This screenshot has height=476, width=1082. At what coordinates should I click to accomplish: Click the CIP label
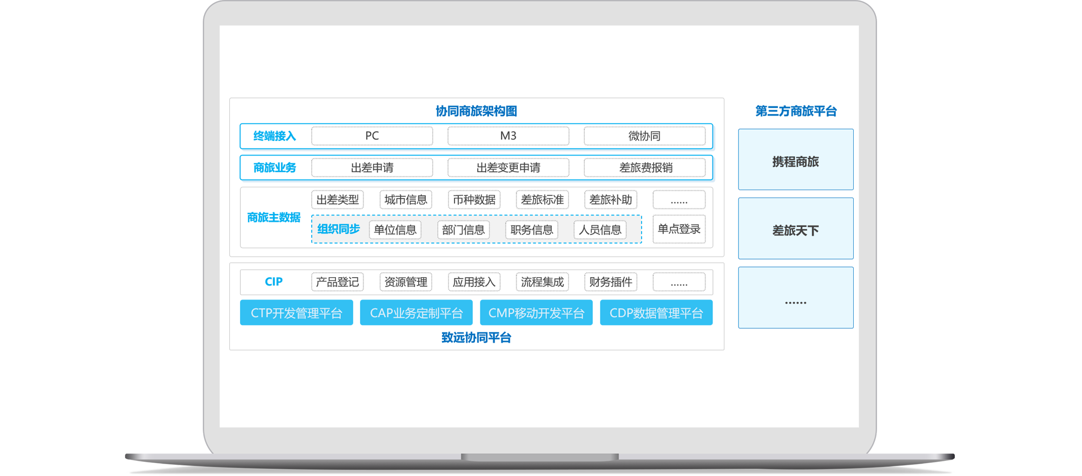[274, 281]
